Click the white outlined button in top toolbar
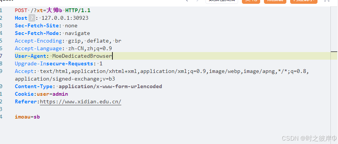Screen dimensions: 338x144 point(222,1)
